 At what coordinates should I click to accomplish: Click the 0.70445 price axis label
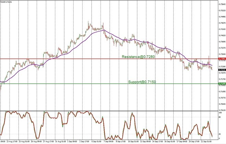click(x=222, y=104)
